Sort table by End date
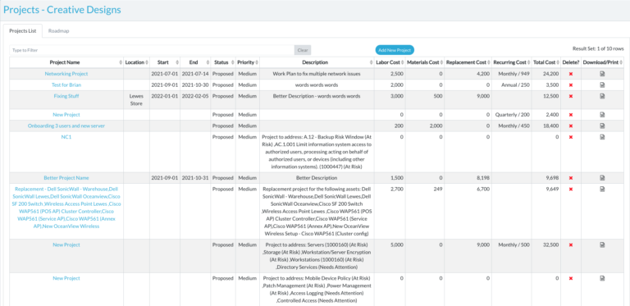 click(x=195, y=62)
